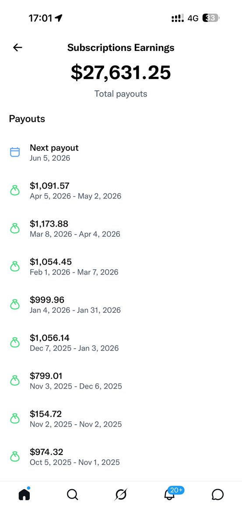242x527 pixels.
Task: Tap the $27,631.25 total payouts amount
Action: pyautogui.click(x=121, y=72)
